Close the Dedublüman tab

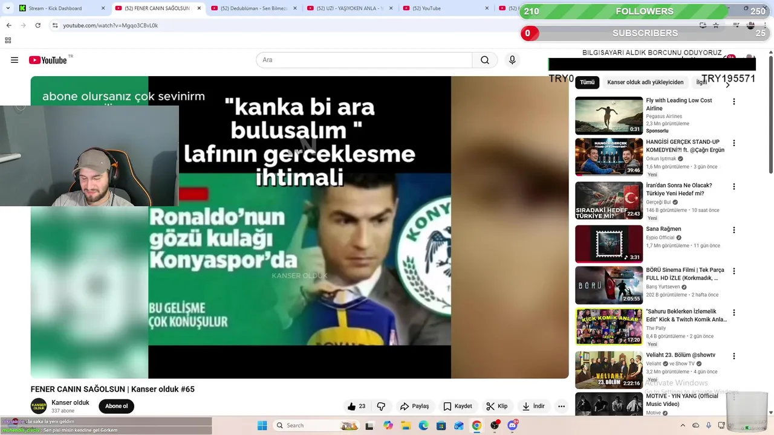click(x=295, y=8)
